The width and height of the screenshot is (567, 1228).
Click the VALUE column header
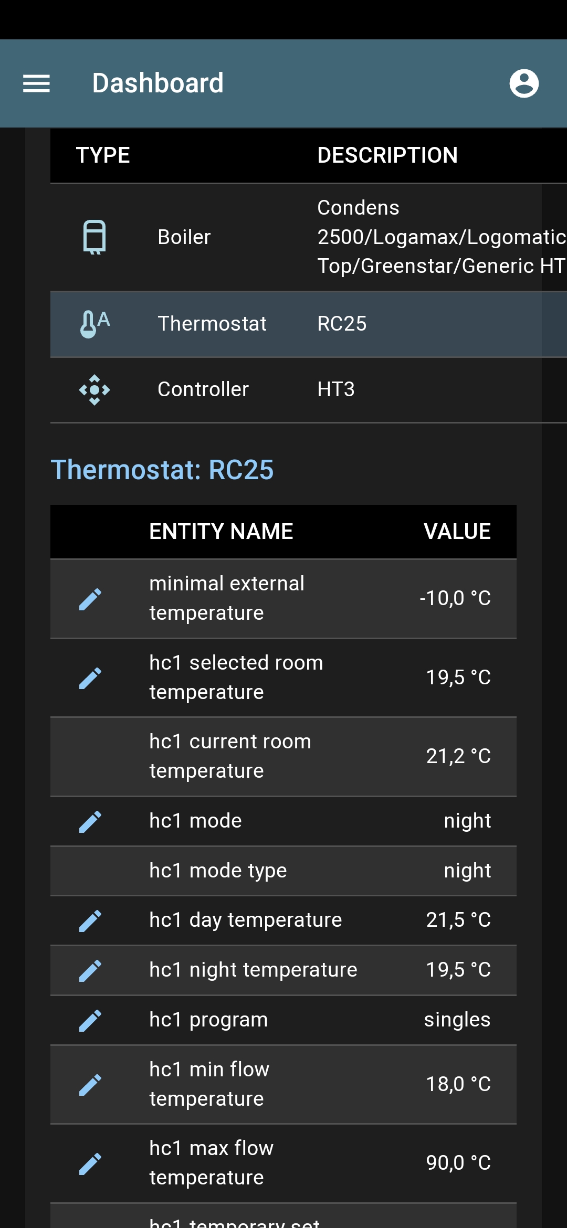coord(457,531)
